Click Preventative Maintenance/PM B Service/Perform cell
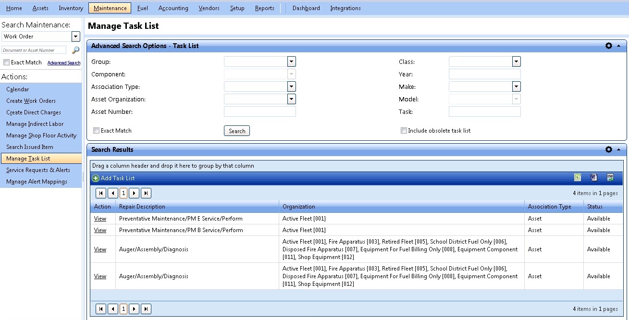This screenshot has width=629, height=320. [197, 230]
